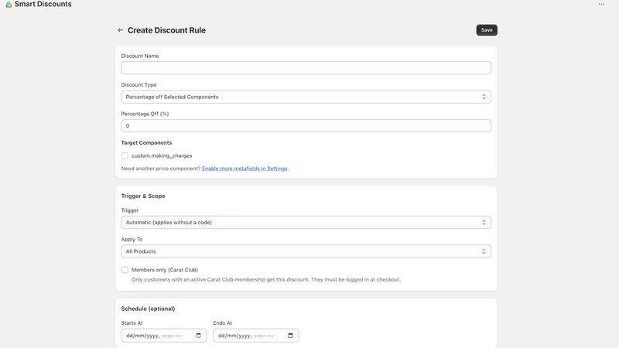This screenshot has width=619, height=348.
Task: Save the discount rule
Action: click(487, 30)
